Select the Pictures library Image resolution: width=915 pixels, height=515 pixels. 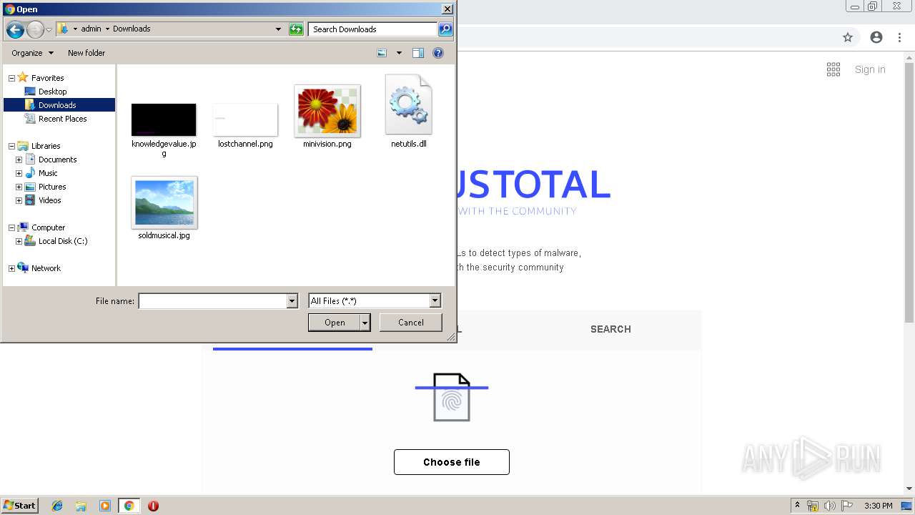click(52, 187)
